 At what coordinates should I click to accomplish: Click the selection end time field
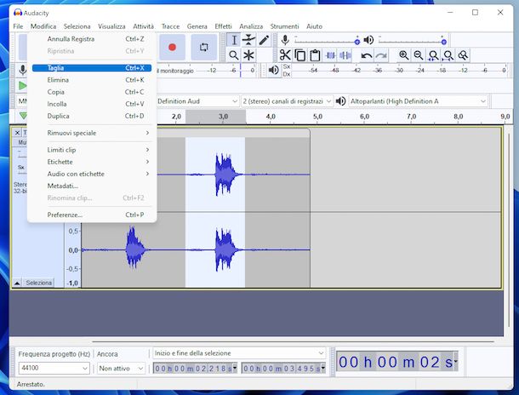click(x=283, y=368)
